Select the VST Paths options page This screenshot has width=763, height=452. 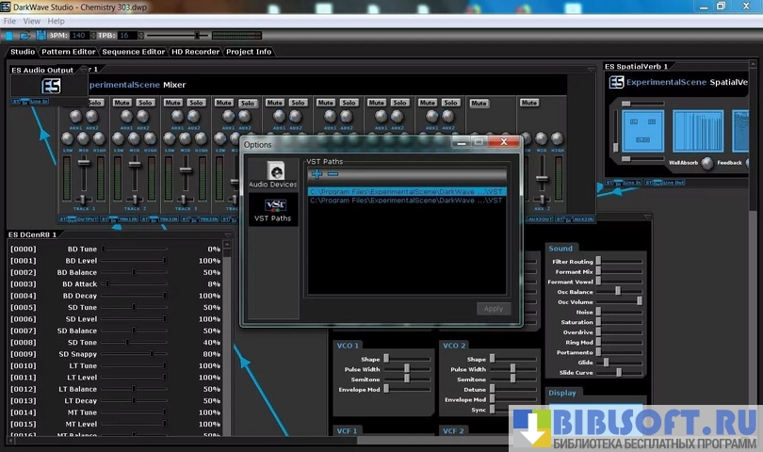pos(275,209)
